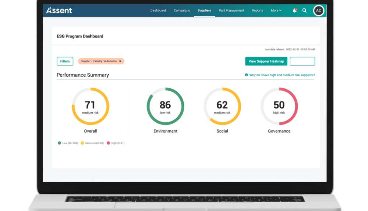The height and width of the screenshot is (211, 368).
Task: Expand the More menu dropdown
Action: (276, 11)
